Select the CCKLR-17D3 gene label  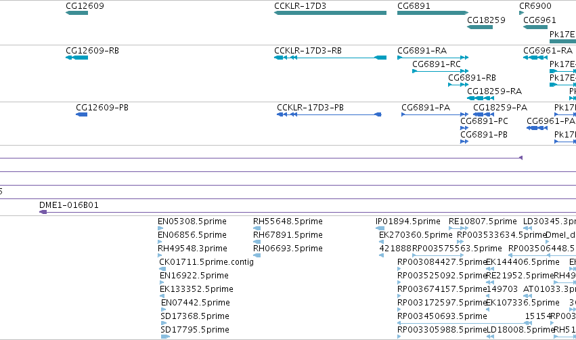[x=300, y=6]
